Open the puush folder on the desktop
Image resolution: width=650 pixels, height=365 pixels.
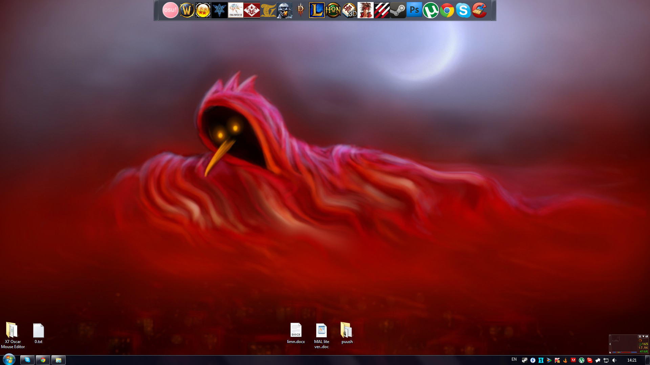[347, 333]
